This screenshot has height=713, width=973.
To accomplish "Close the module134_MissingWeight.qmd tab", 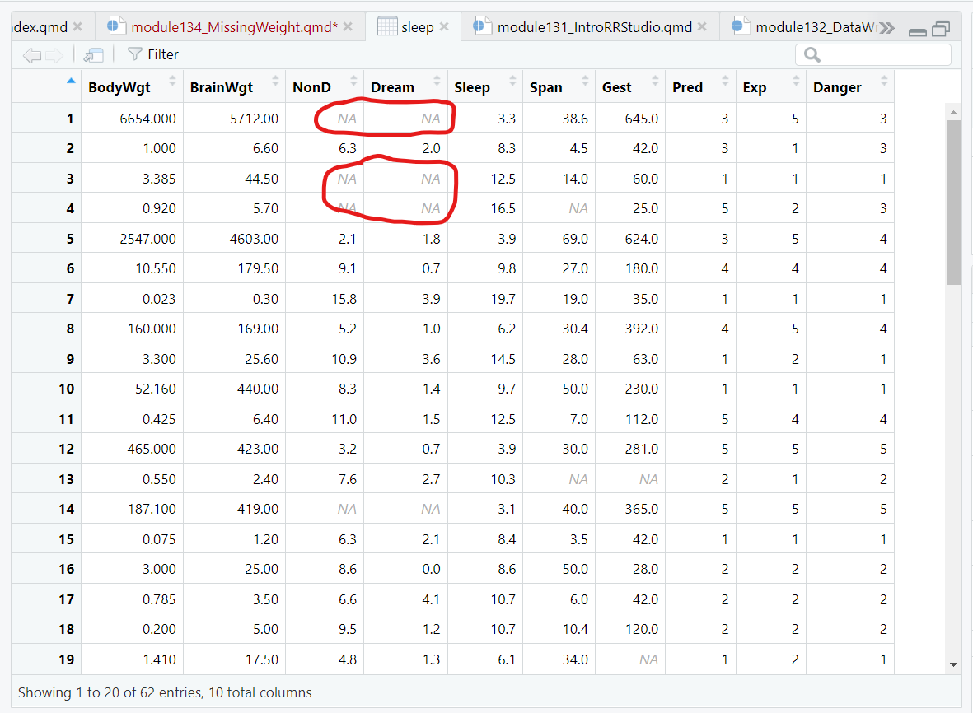I will [x=348, y=27].
